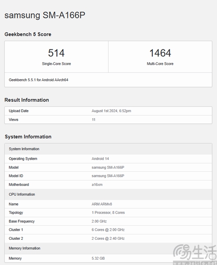Select the 2 Cores @ 2.40 GHz value

pyautogui.click(x=108, y=238)
